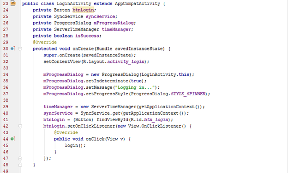Click the btn_login resource id reference
Screen dimensions: 288x173
(156, 120)
